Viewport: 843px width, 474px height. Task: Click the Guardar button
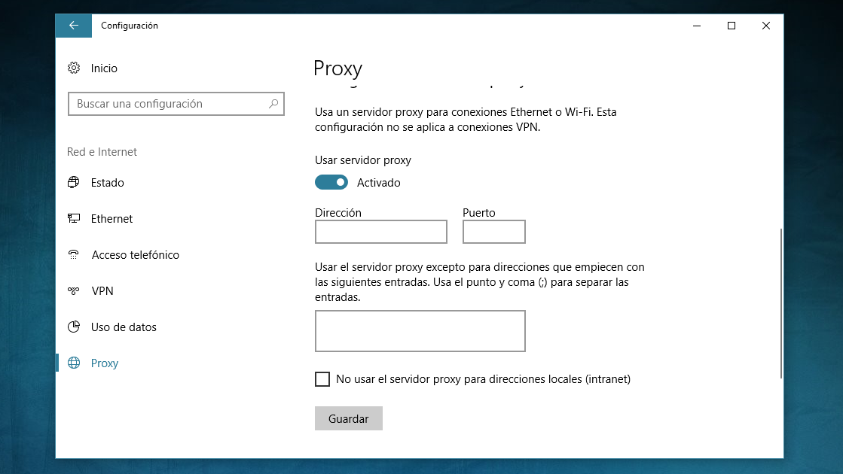[x=348, y=418]
